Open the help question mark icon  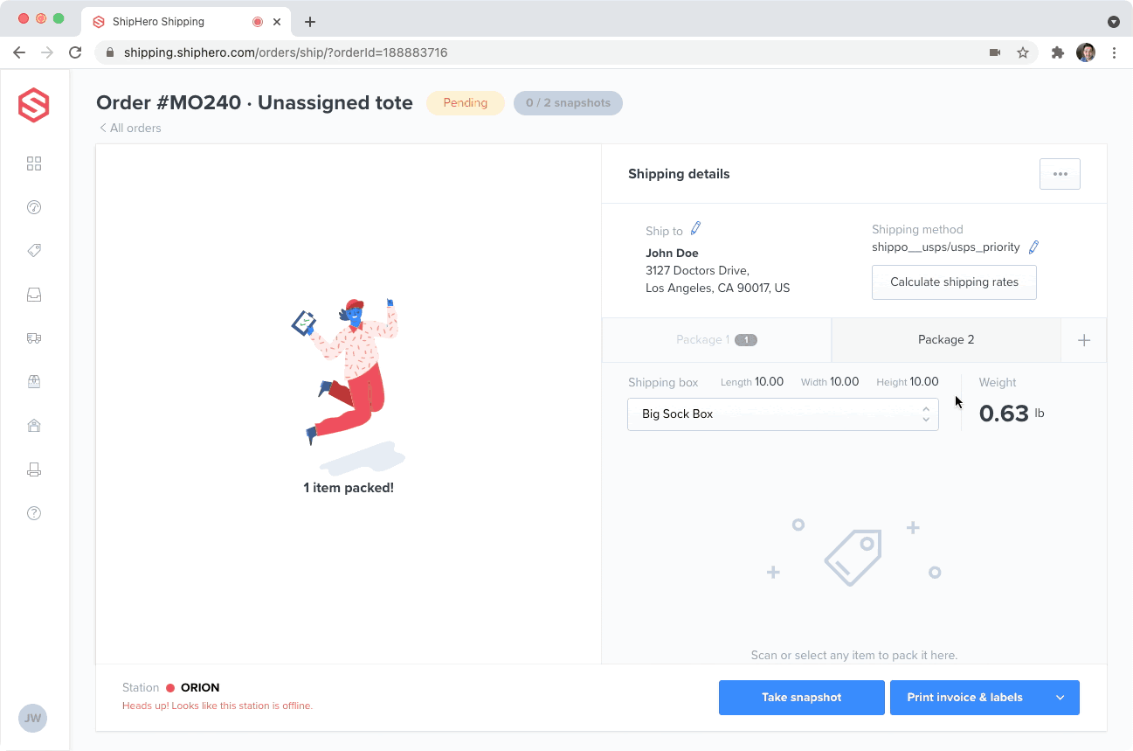coord(34,513)
